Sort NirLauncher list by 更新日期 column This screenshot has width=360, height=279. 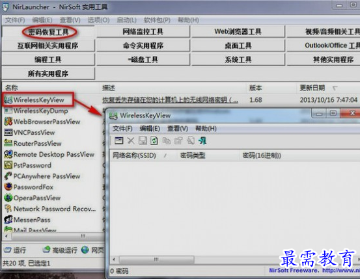click(x=328, y=88)
